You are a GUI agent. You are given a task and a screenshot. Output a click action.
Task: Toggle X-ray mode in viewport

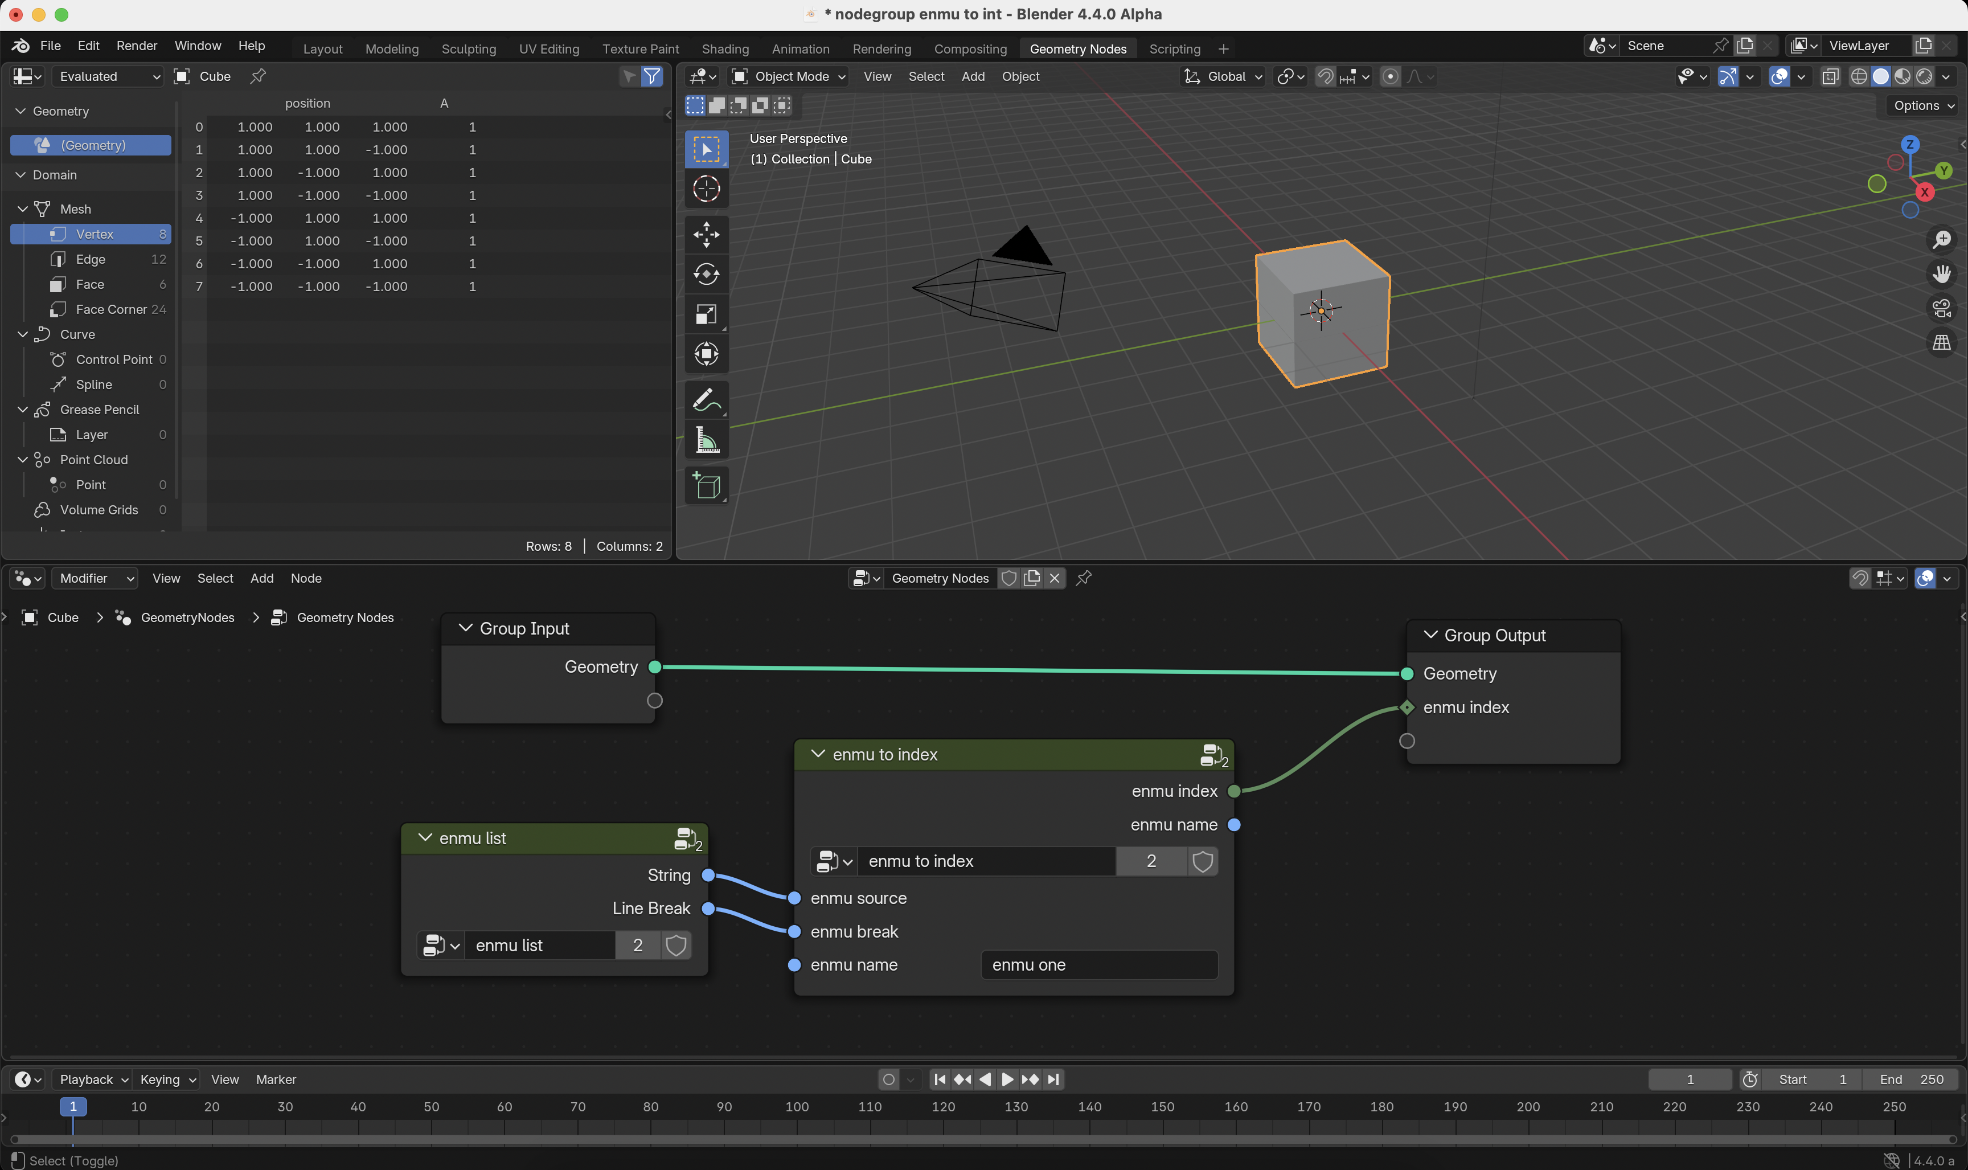(x=1830, y=76)
